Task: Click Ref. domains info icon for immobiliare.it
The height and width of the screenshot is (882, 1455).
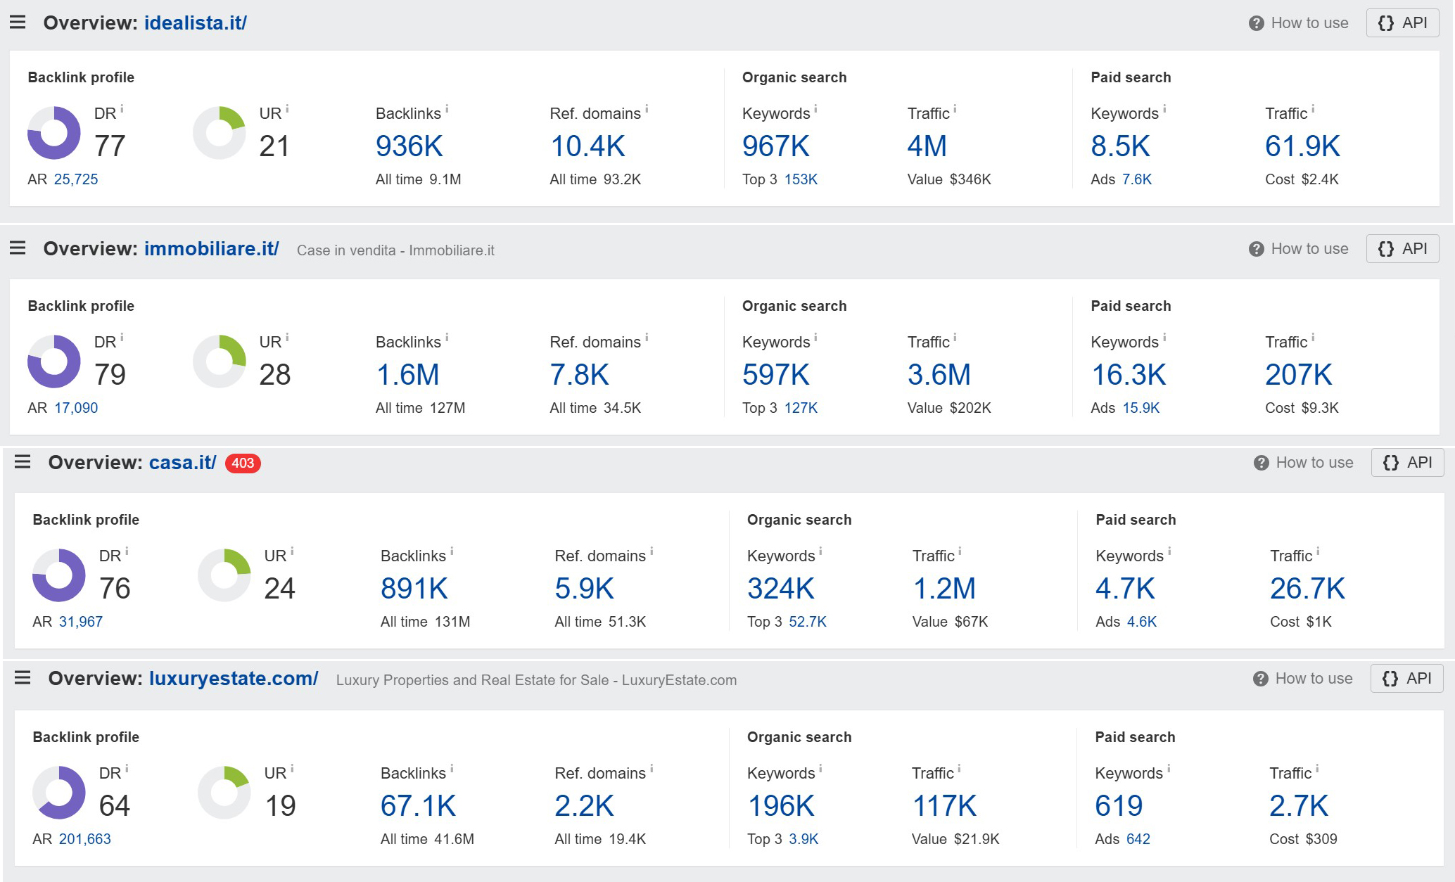Action: [x=647, y=338]
